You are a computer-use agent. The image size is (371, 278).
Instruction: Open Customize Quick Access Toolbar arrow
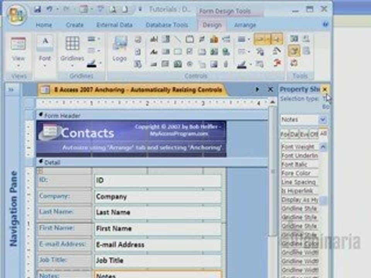(x=140, y=9)
